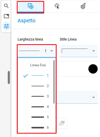Click the left panel vertical scrollbar thumb

[9, 77]
